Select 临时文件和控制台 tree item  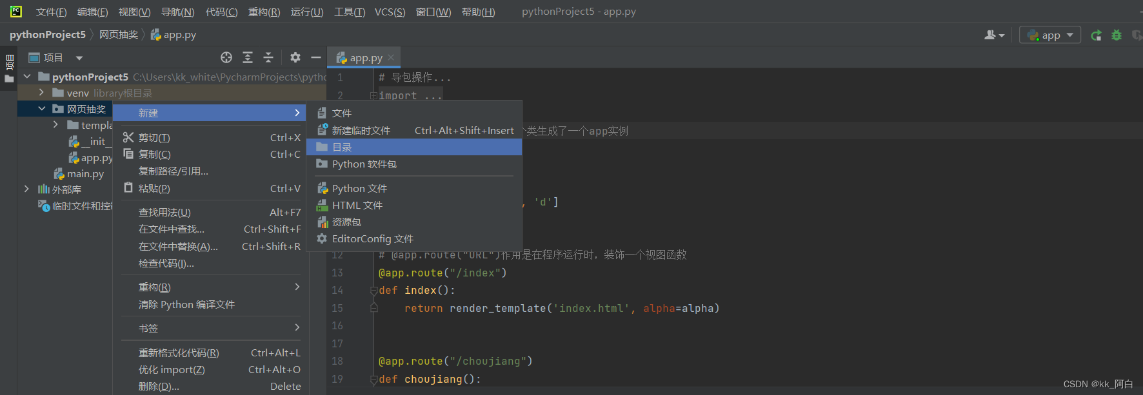point(75,206)
